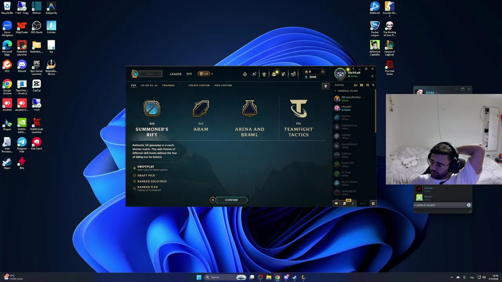
Task: Switch to the Co-op vs. AI tab
Action: point(149,85)
